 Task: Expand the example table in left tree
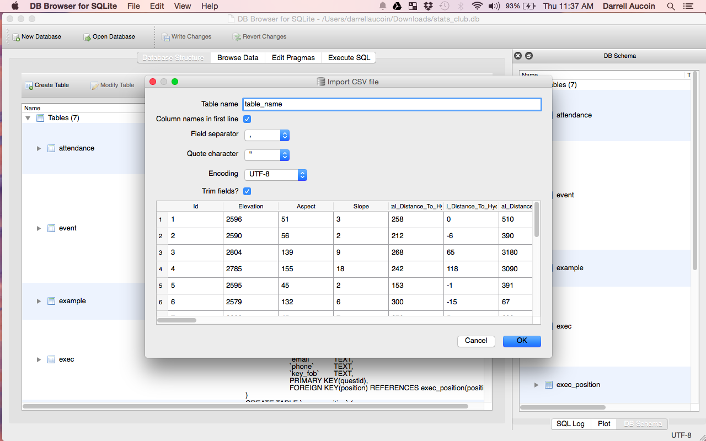coord(39,301)
